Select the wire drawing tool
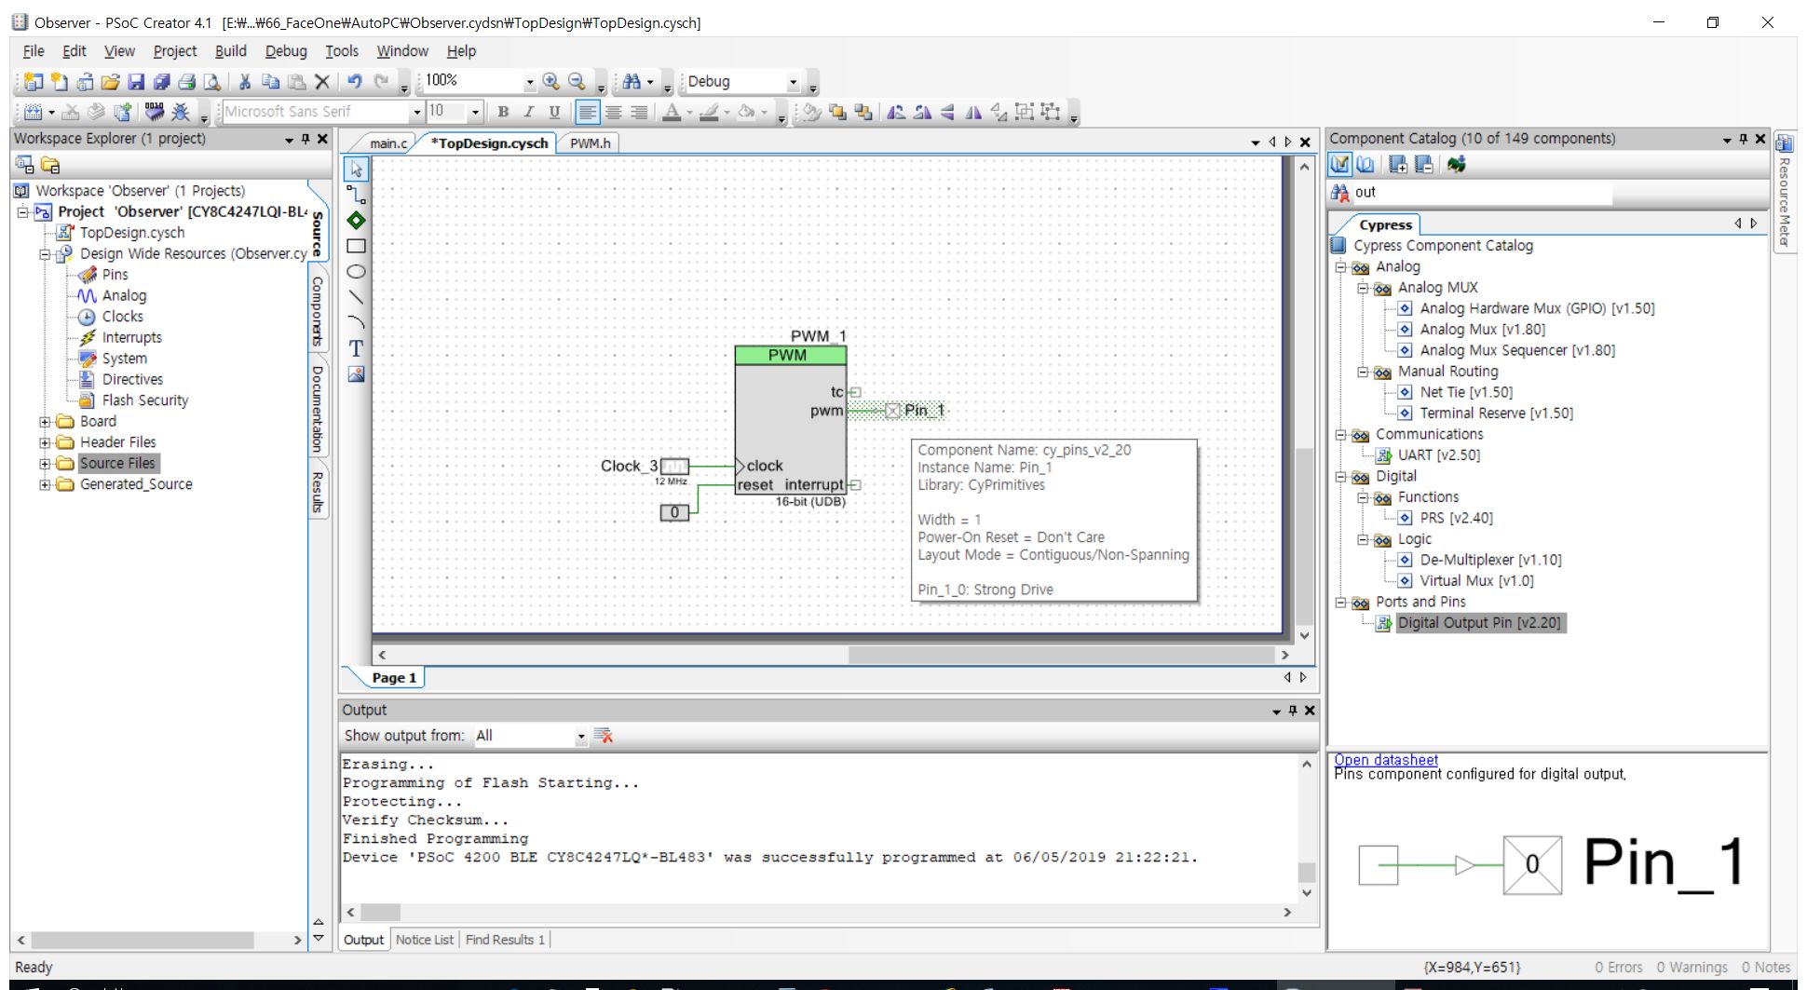 pos(356,195)
